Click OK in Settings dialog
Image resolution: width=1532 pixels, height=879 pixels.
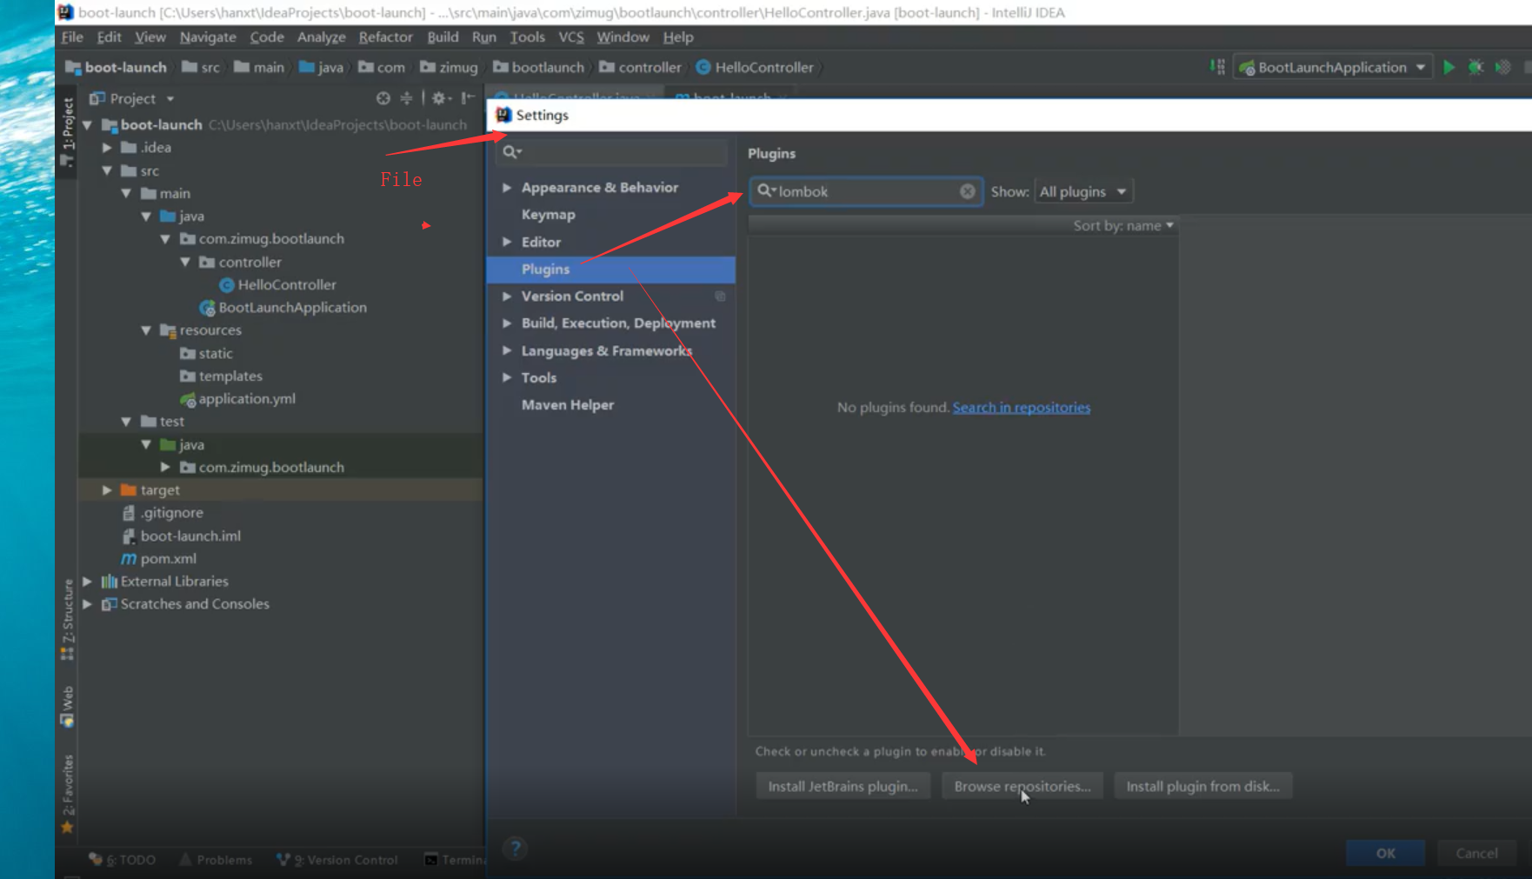tap(1386, 853)
